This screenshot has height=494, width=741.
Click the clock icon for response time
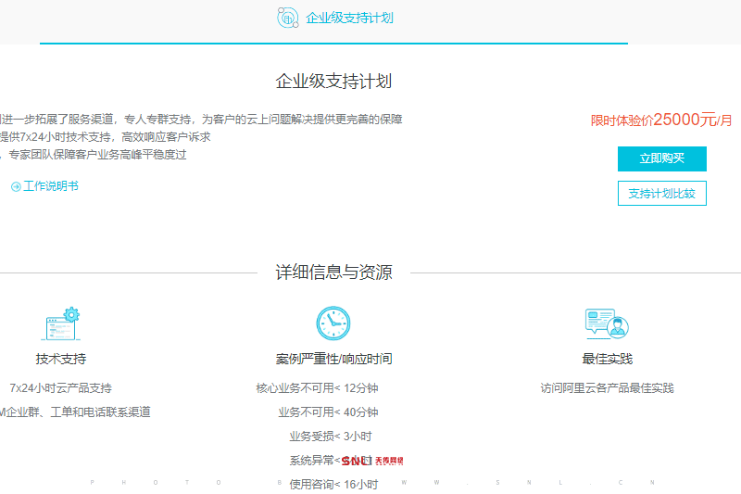[333, 323]
